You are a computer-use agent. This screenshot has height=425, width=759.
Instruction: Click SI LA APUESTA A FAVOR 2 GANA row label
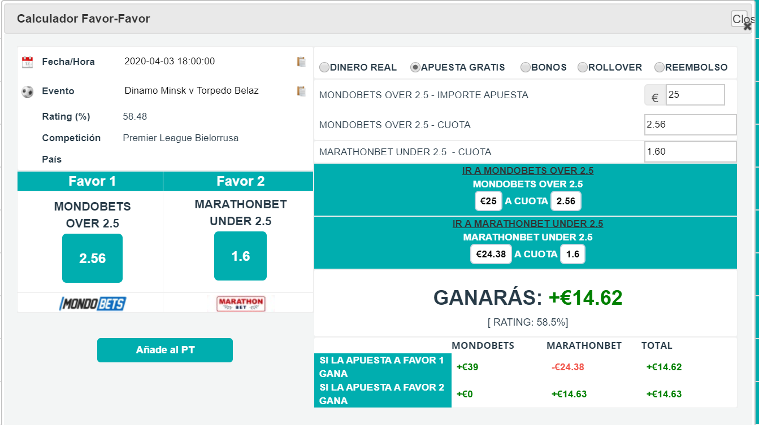coord(382,394)
